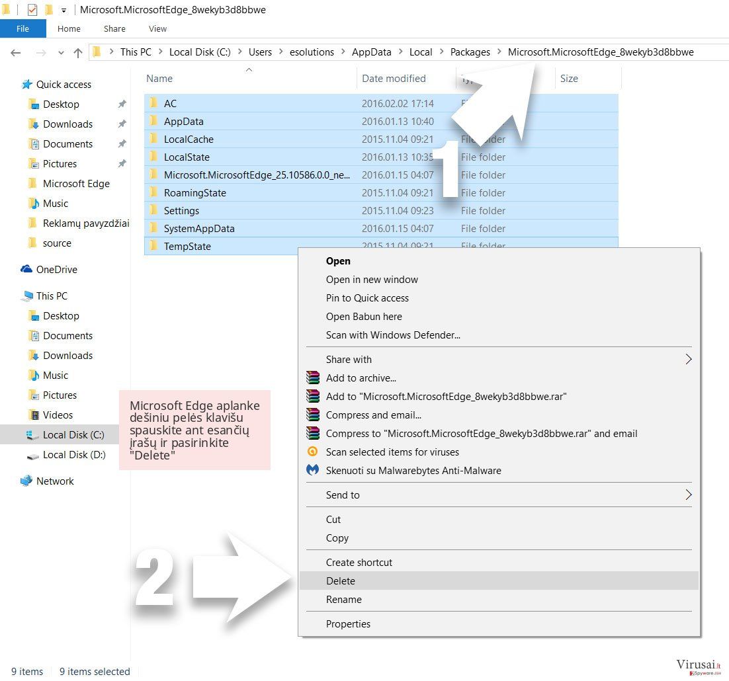Open Quick access in navigation pane
This screenshot has width=729, height=681.
[x=64, y=85]
